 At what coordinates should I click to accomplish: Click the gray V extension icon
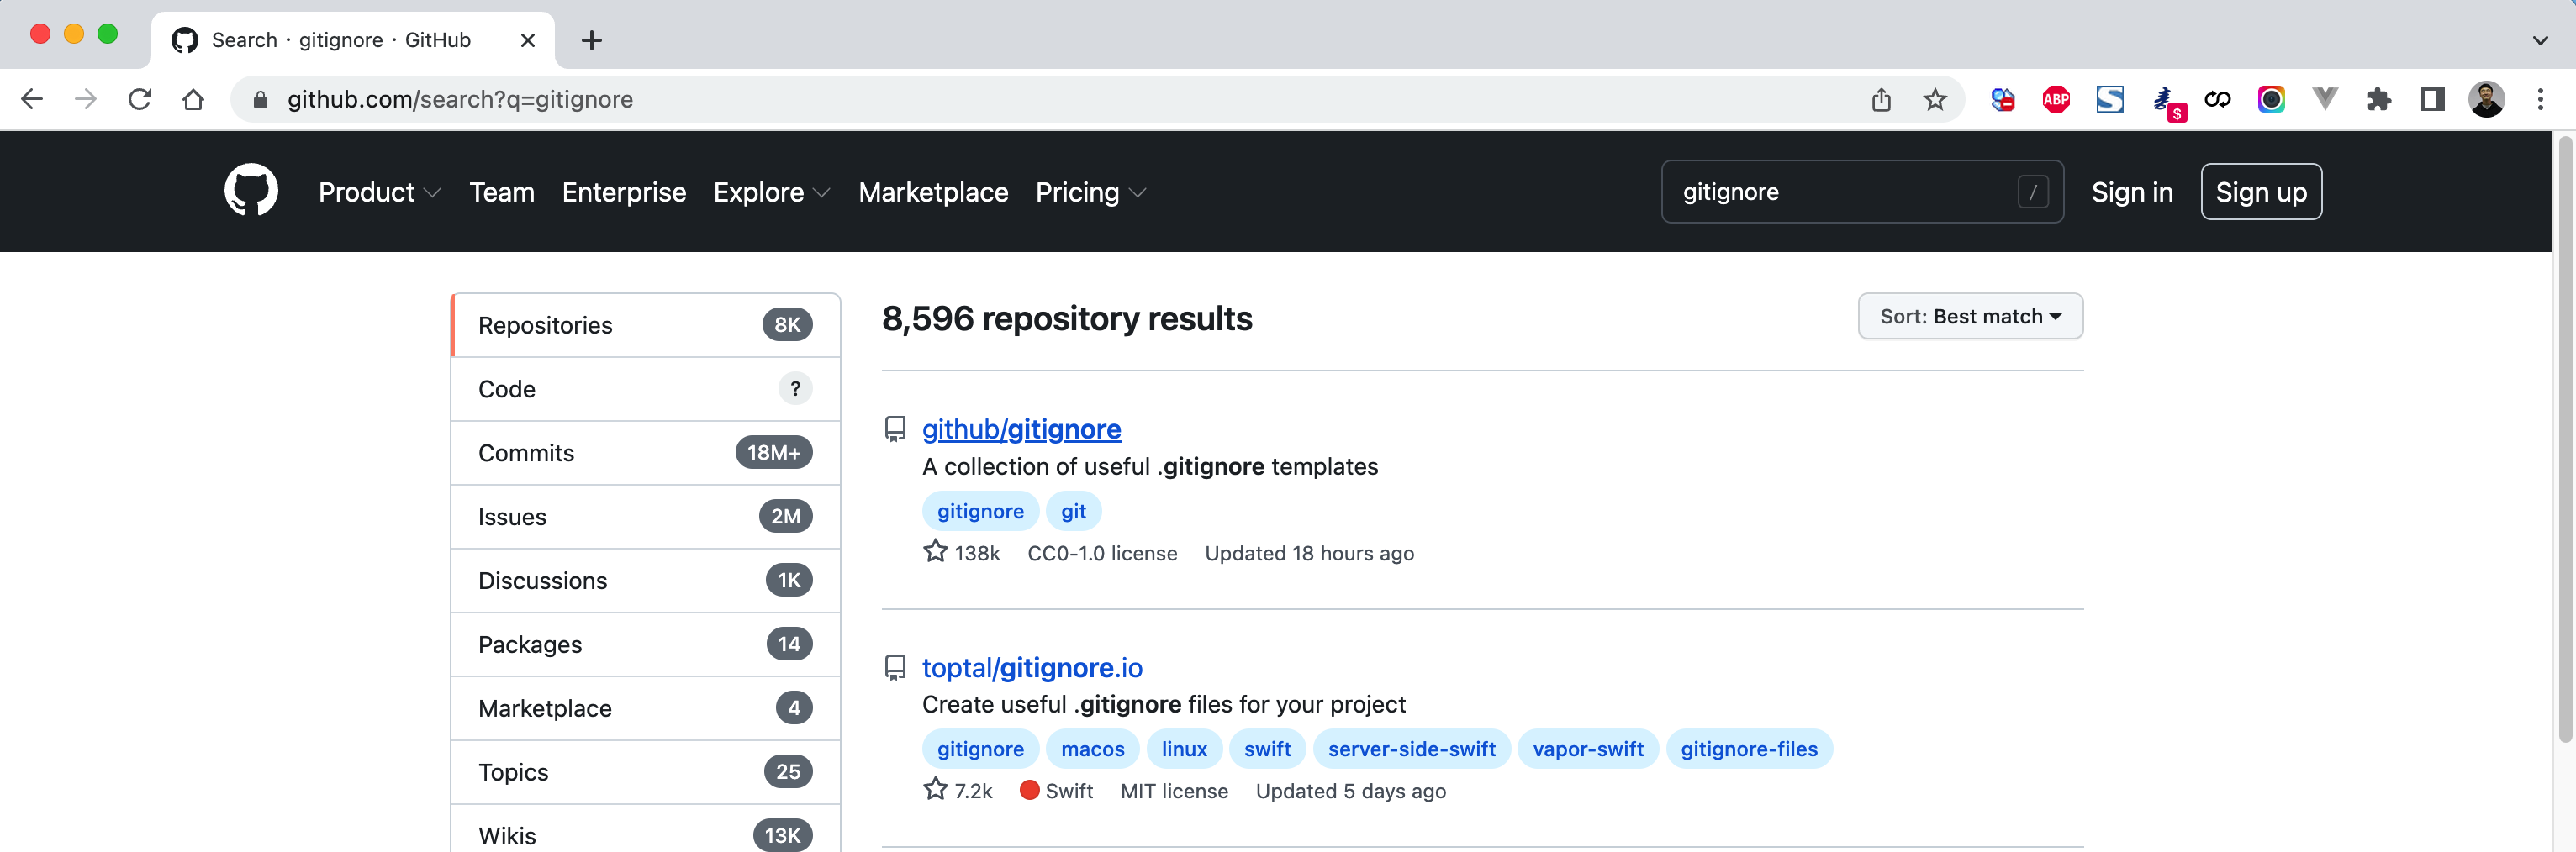point(2325,97)
